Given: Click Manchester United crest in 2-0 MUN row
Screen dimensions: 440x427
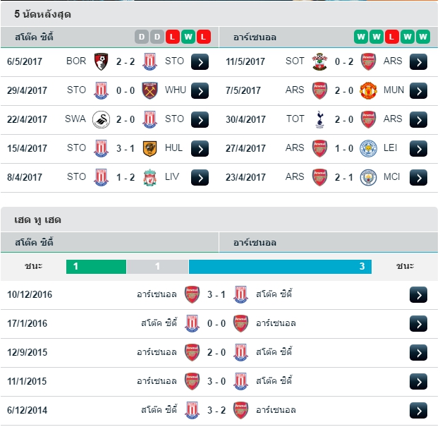Looking at the screenshot, I should click(368, 90).
